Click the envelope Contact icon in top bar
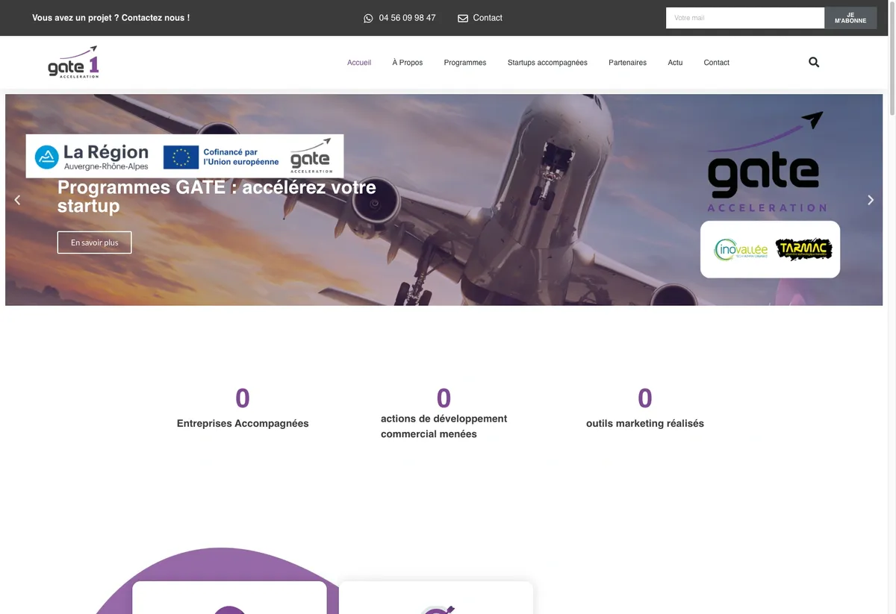Image resolution: width=896 pixels, height=614 pixels. tap(463, 18)
